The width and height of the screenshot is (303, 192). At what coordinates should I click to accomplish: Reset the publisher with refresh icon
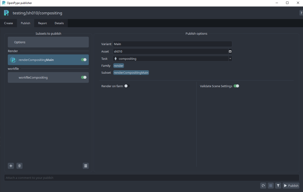pyautogui.click(x=263, y=185)
